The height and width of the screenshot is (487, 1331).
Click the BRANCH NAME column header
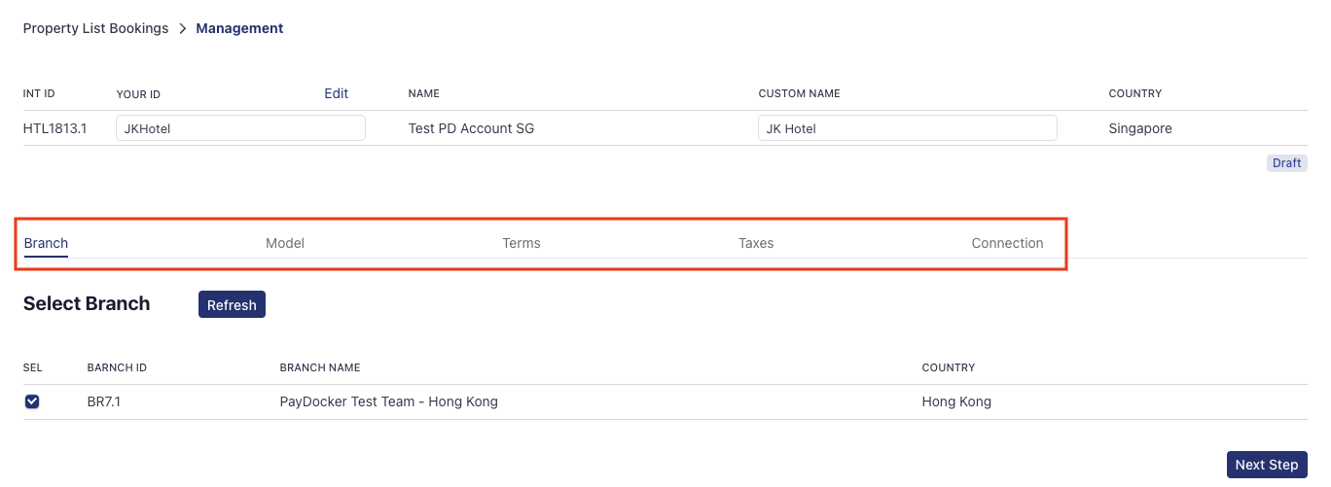click(x=320, y=367)
